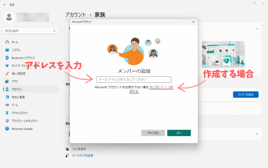The image size is (268, 168).
Task: Select システム in the sidebar
Action: pyautogui.click(x=31, y=50)
